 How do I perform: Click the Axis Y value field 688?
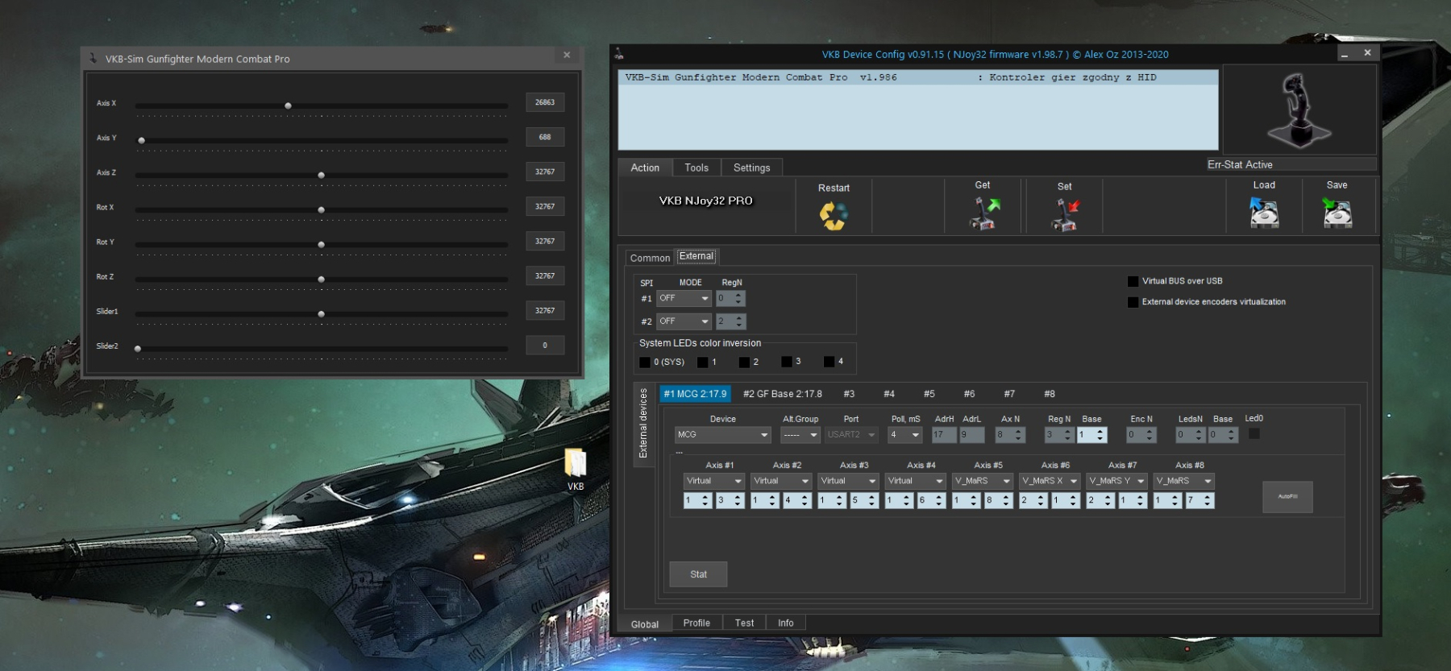545,137
